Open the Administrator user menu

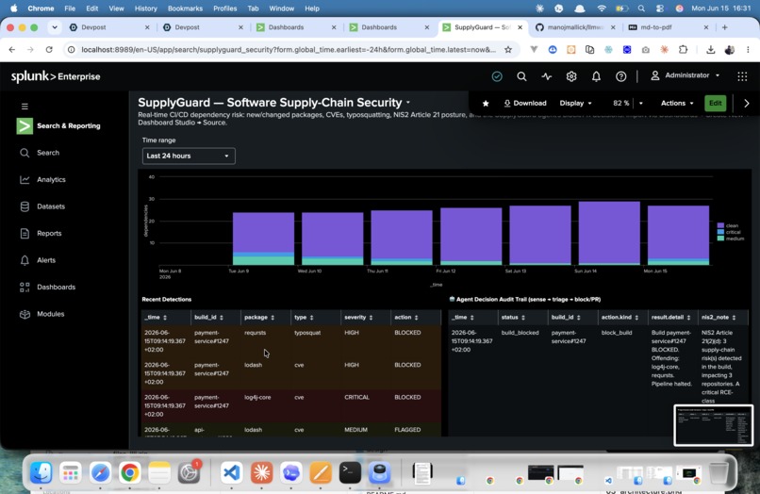click(685, 75)
